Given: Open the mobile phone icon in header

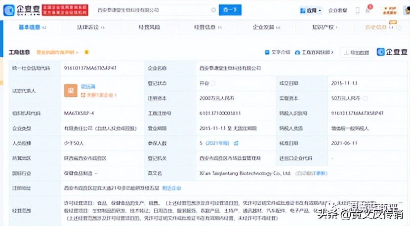Looking at the screenshot, I should [x=358, y=10].
